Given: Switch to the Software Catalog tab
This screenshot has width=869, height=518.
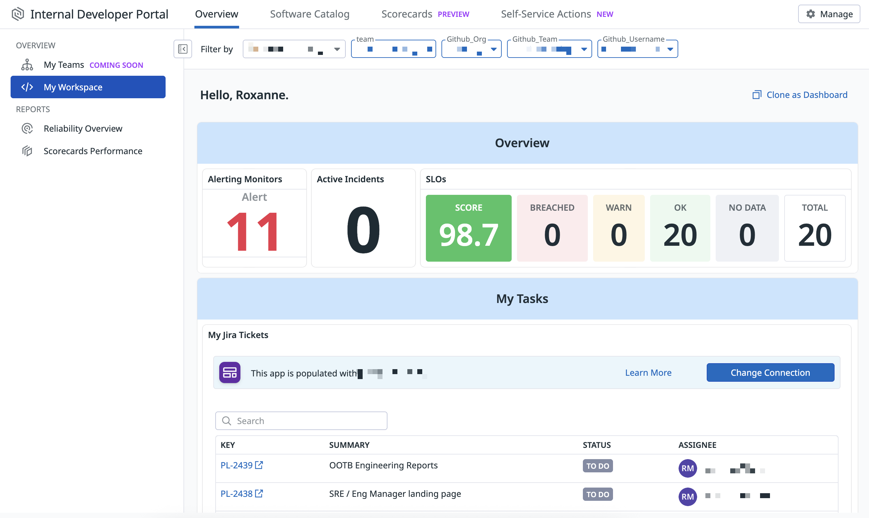Looking at the screenshot, I should (x=309, y=14).
